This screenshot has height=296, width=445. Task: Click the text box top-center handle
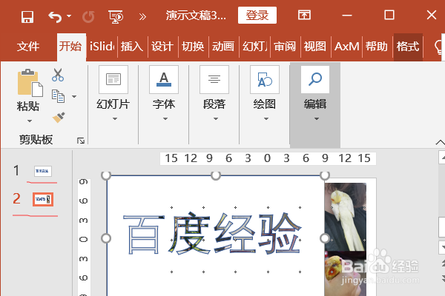[x=216, y=175]
